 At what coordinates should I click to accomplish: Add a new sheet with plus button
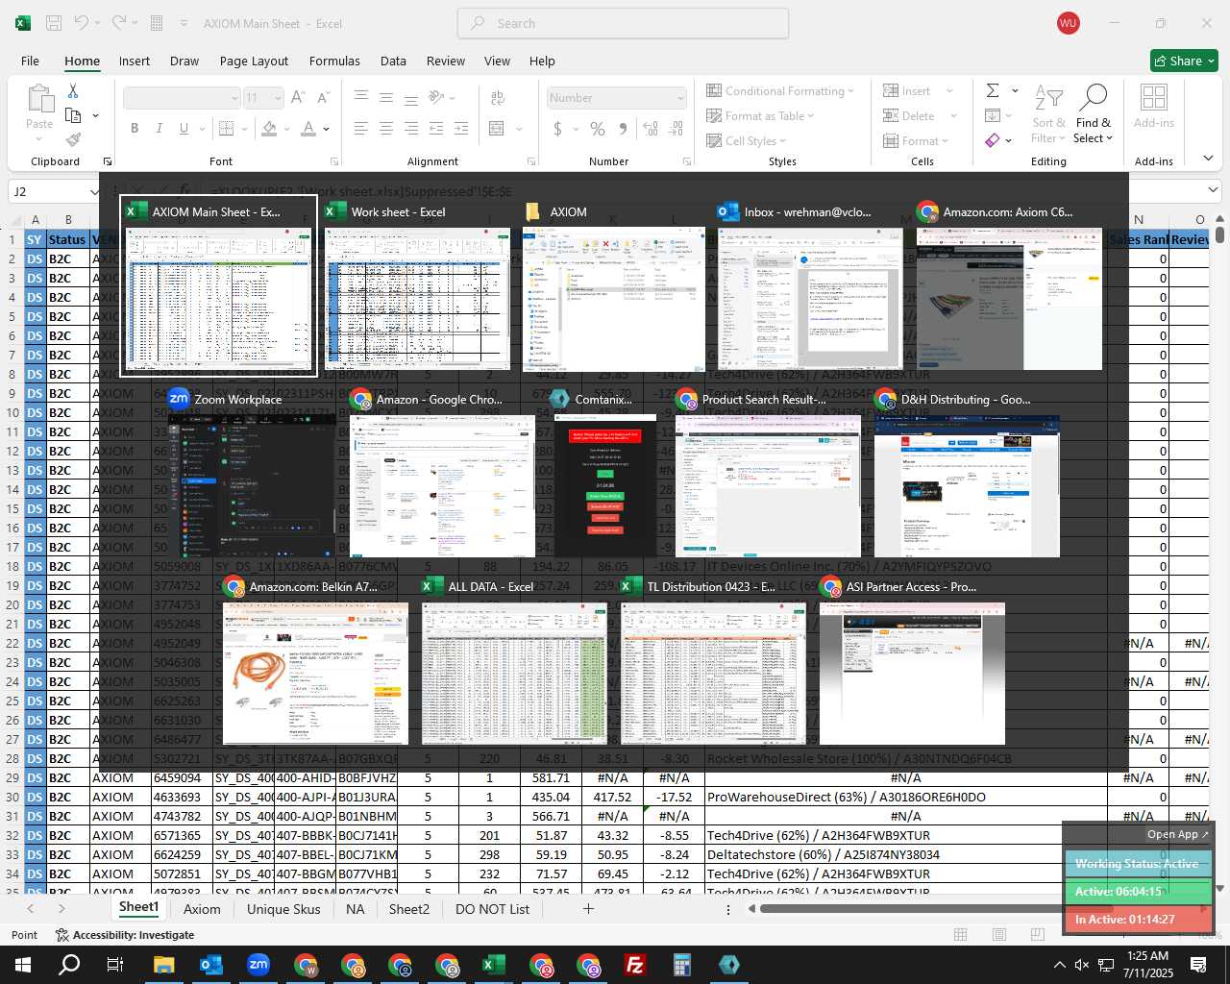point(588,908)
